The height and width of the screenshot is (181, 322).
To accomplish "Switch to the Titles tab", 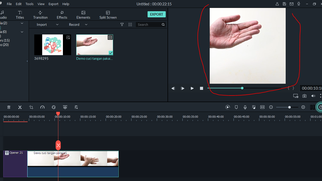I will [20, 15].
